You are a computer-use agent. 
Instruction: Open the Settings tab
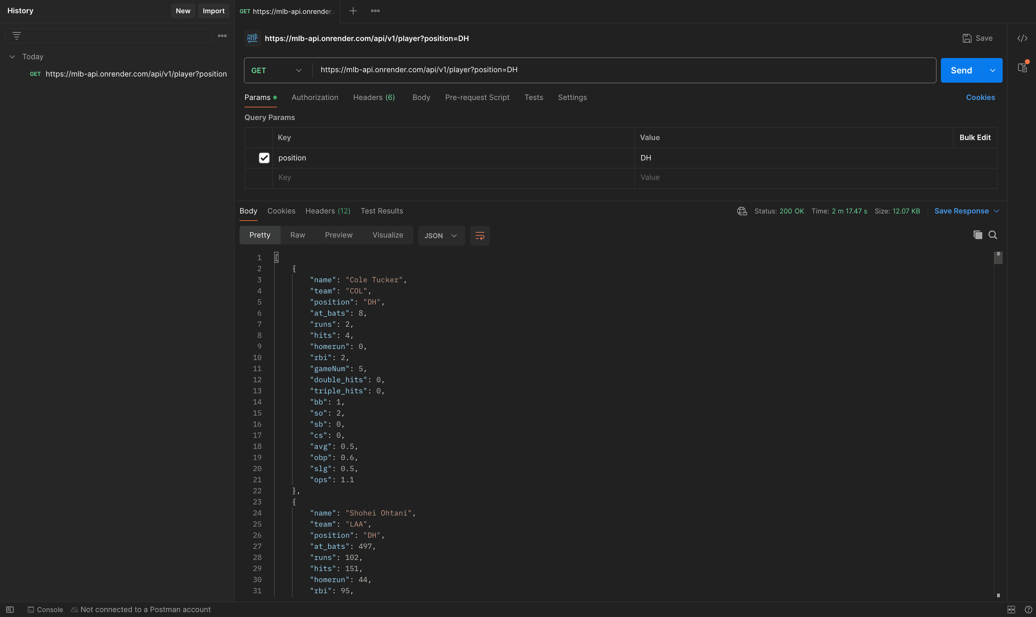[573, 97]
